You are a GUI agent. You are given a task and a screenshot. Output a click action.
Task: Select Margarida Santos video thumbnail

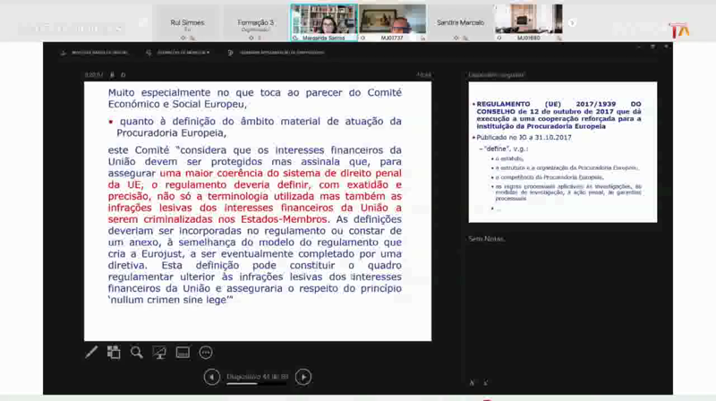point(324,20)
